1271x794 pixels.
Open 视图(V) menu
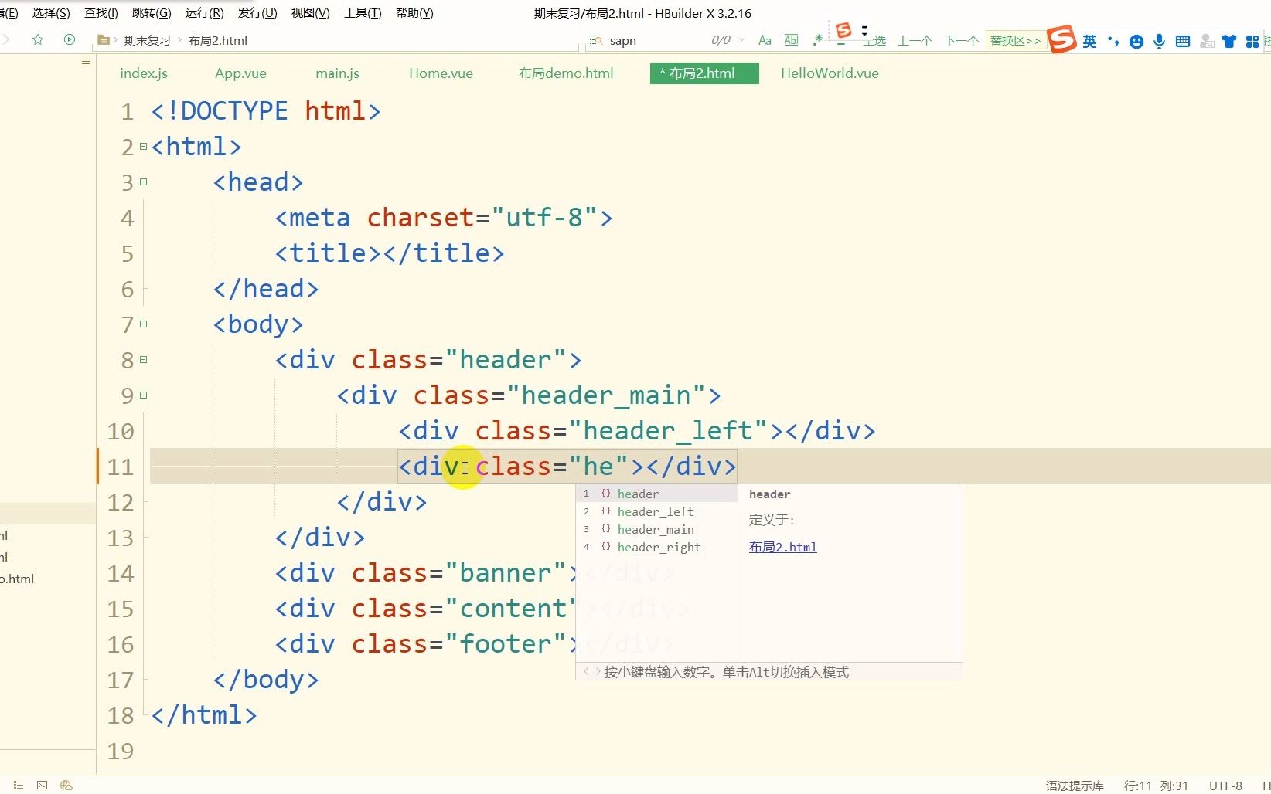tap(310, 13)
